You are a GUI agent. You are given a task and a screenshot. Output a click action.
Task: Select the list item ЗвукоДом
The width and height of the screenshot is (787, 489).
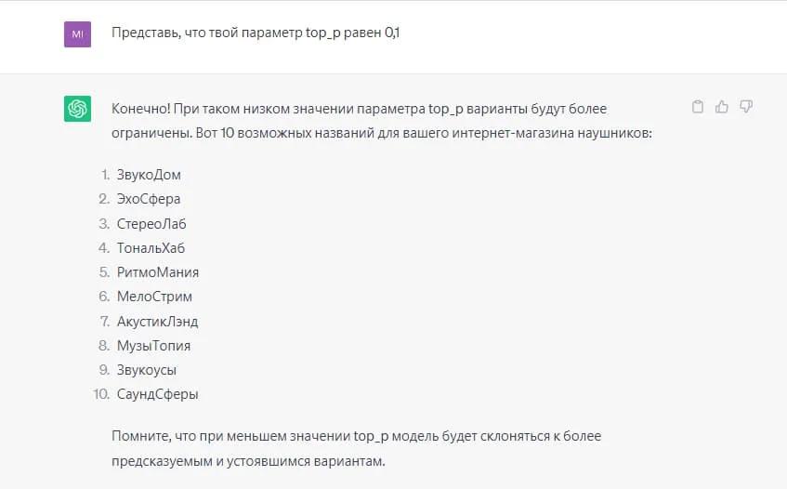point(149,175)
